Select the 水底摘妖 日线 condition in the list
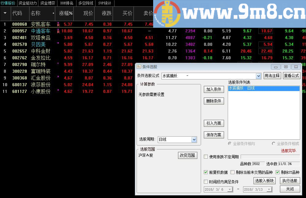The image size is (306, 198). click(x=264, y=88)
